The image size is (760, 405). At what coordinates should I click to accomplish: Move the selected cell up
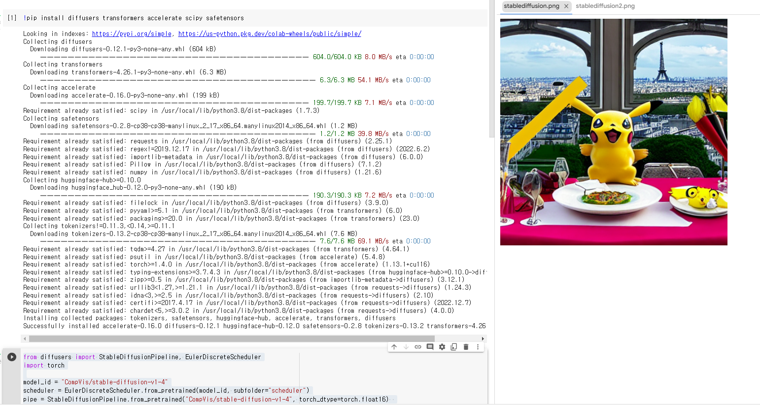[394, 347]
